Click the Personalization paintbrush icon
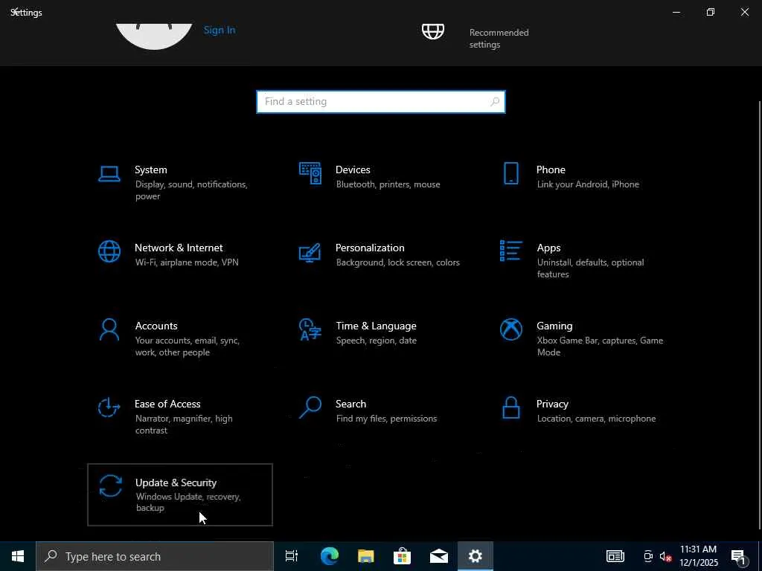 click(310, 252)
